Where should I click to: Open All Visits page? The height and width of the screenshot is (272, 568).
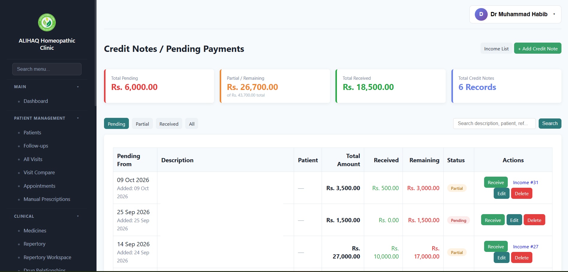point(33,159)
